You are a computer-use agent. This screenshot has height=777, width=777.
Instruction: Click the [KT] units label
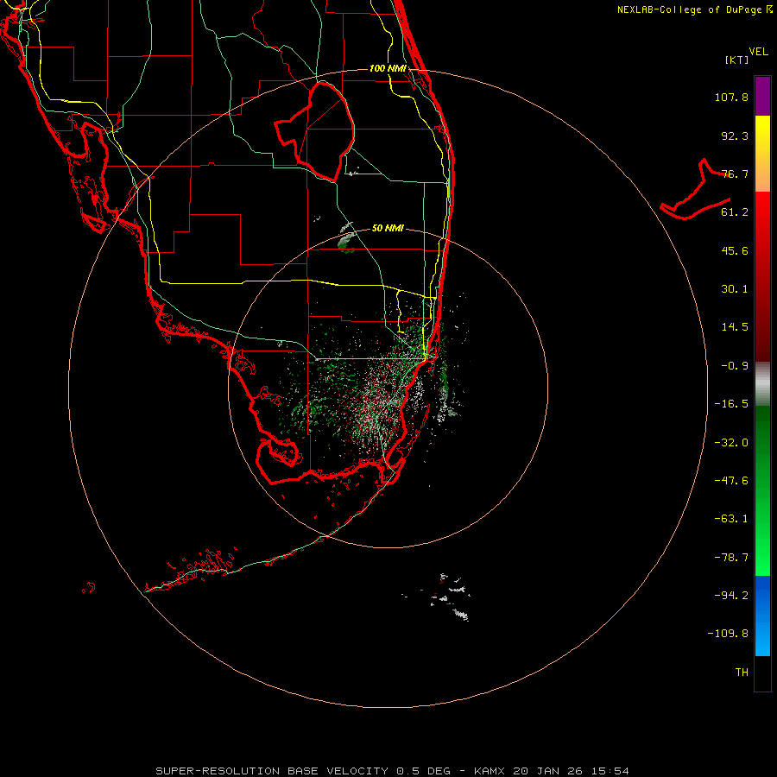click(737, 60)
